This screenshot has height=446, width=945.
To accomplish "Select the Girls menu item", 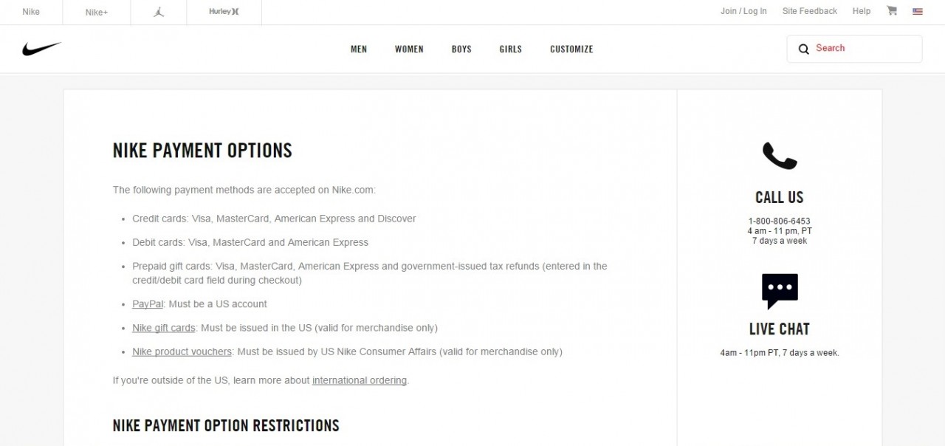I will coord(510,49).
